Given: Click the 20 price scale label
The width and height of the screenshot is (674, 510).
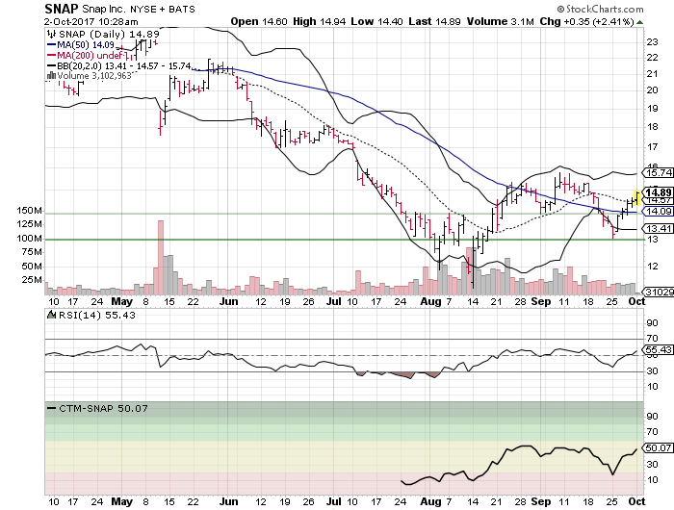Looking at the screenshot, I should 653,90.
